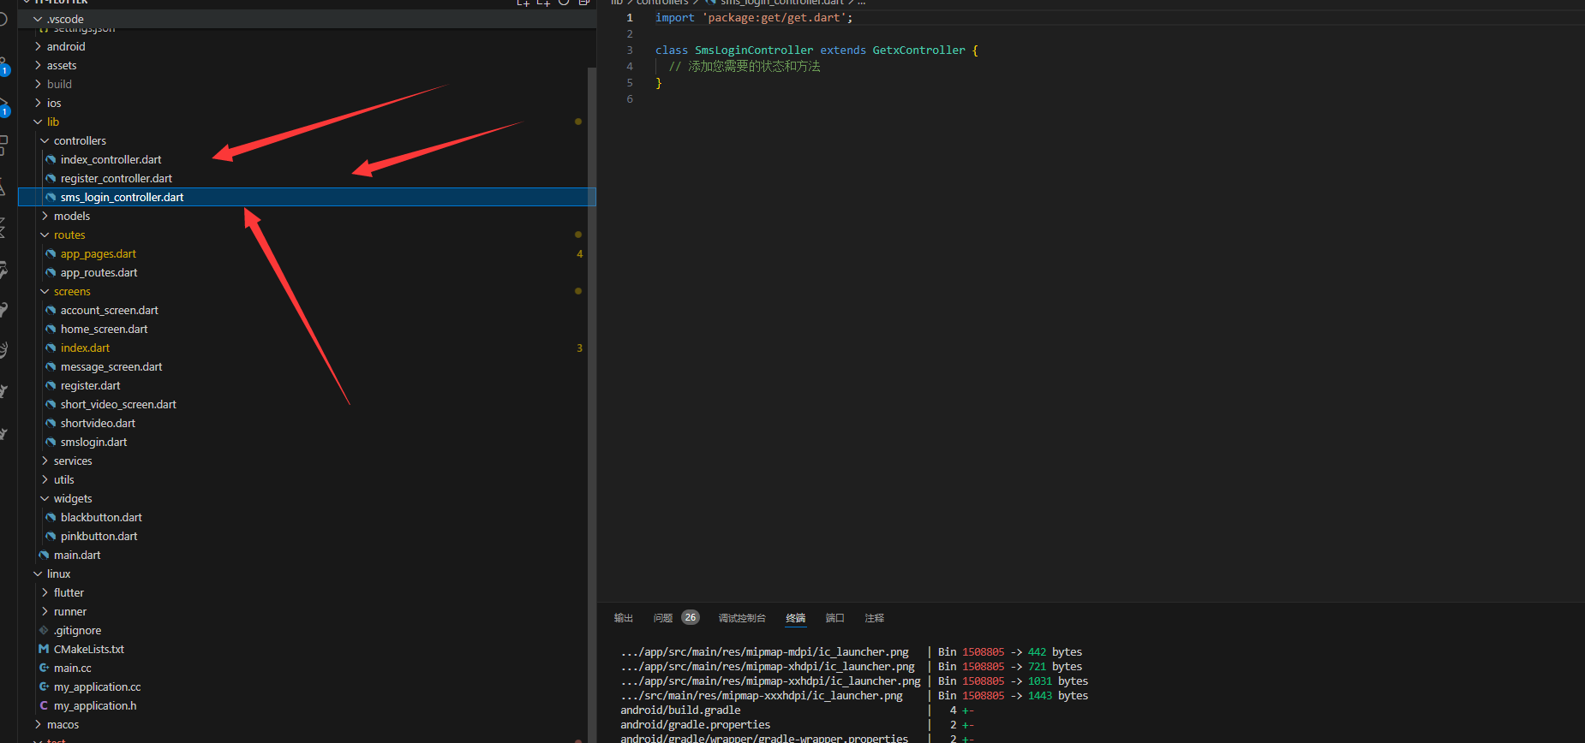Expand the models folder

pos(45,216)
